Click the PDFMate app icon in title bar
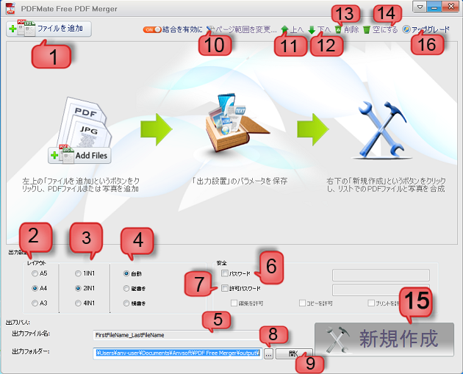 (x=10, y=9)
